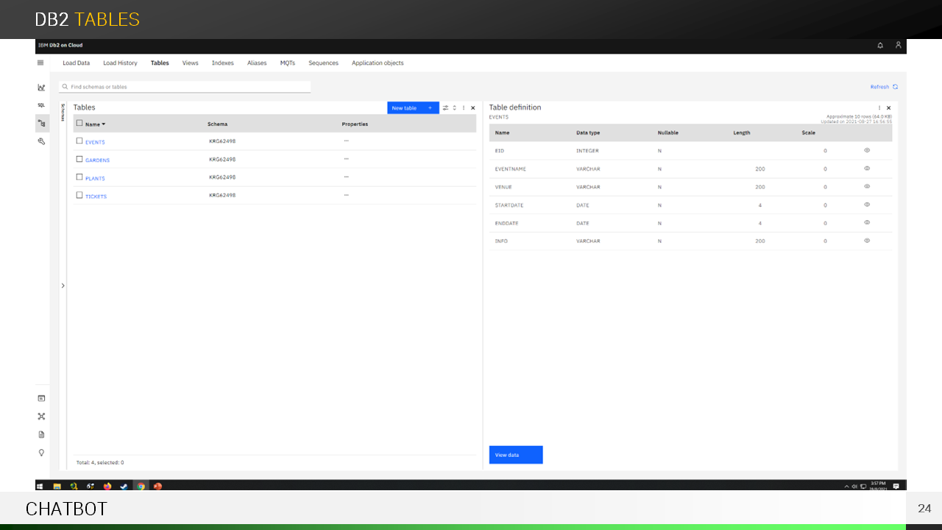Click the View data button

coord(515,455)
